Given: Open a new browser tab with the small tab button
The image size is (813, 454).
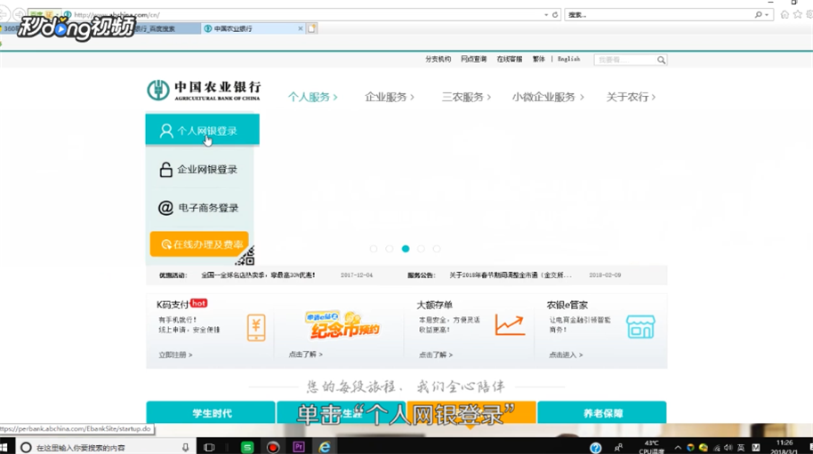Looking at the screenshot, I should click(311, 28).
